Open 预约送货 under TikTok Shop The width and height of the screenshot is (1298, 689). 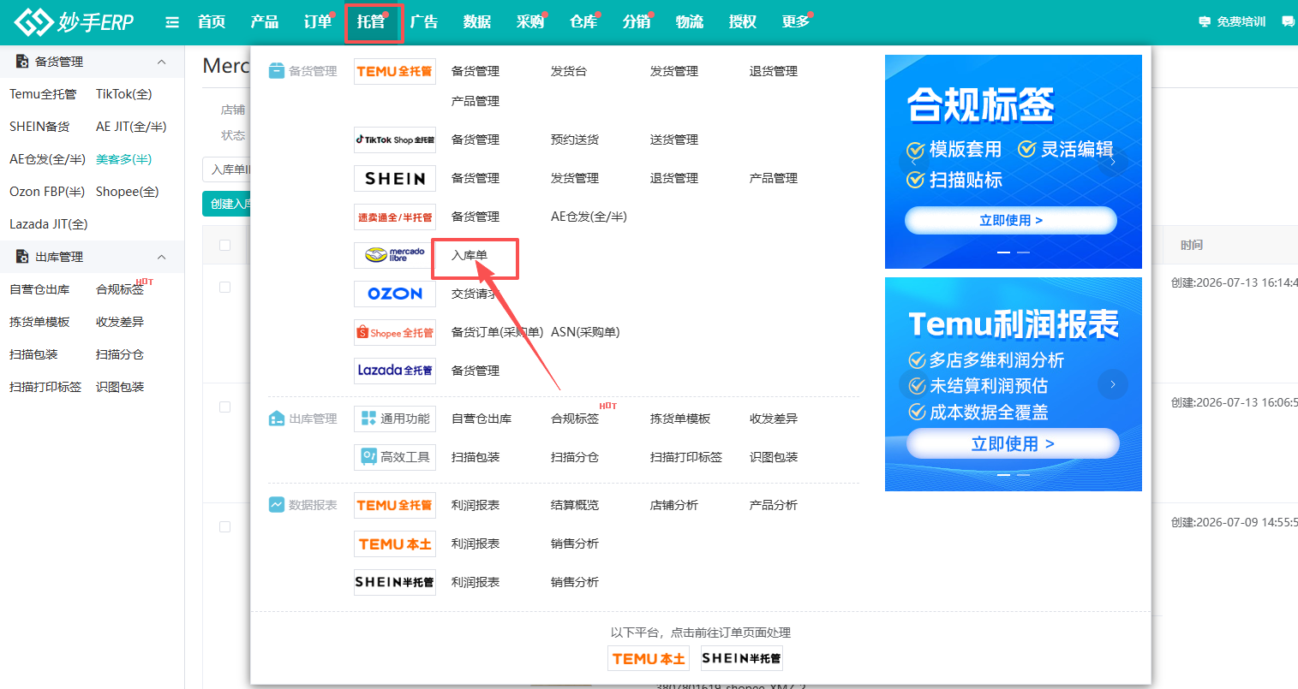(x=575, y=140)
